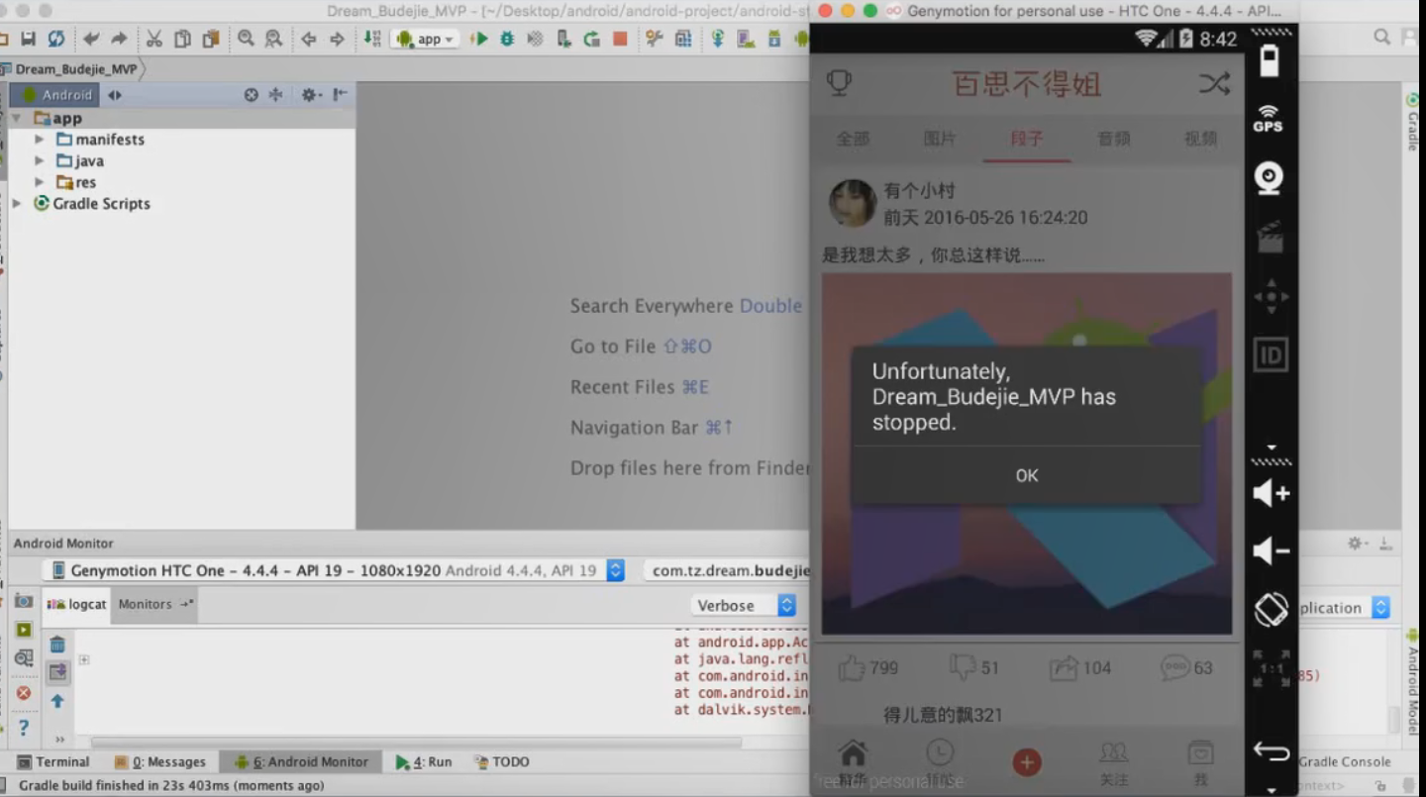Click the Search Everywhere magnifier icon

[1381, 37]
